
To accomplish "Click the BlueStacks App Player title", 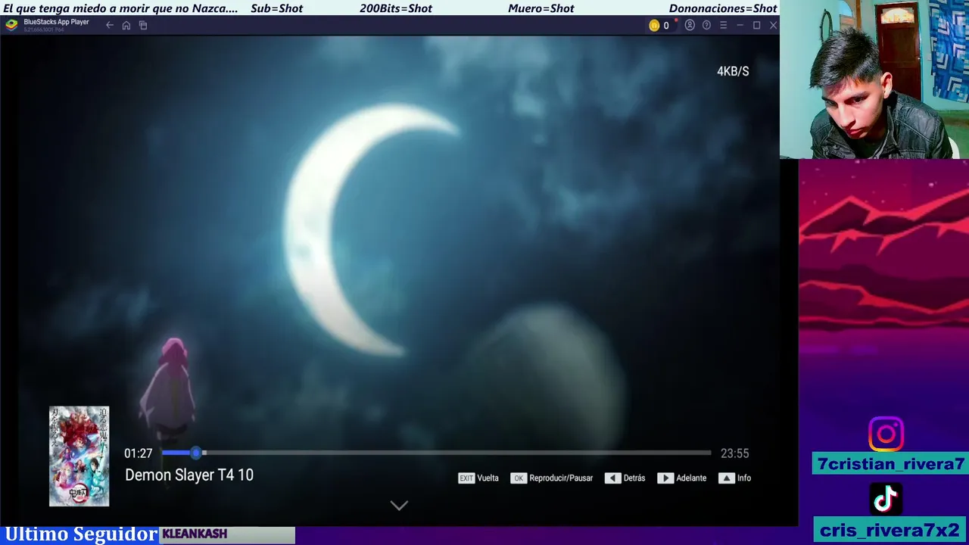I will [x=56, y=22].
